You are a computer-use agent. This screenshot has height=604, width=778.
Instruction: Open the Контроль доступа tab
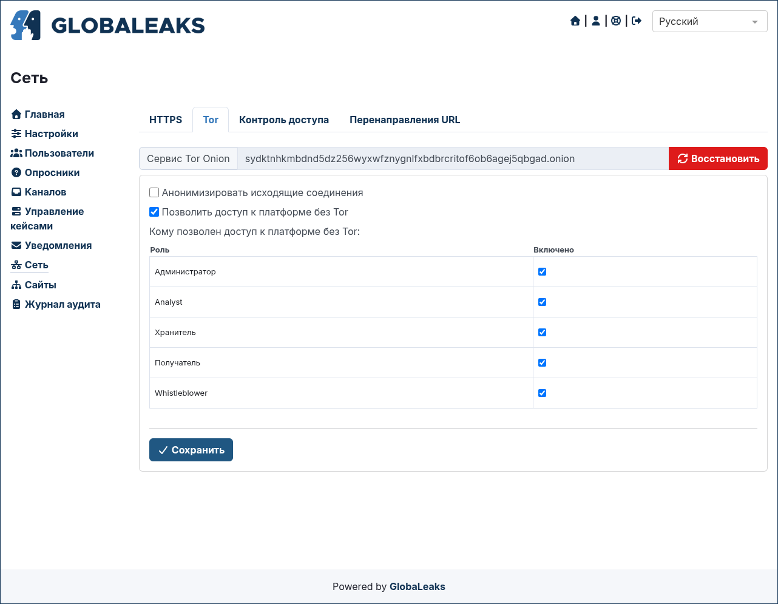tap(284, 120)
